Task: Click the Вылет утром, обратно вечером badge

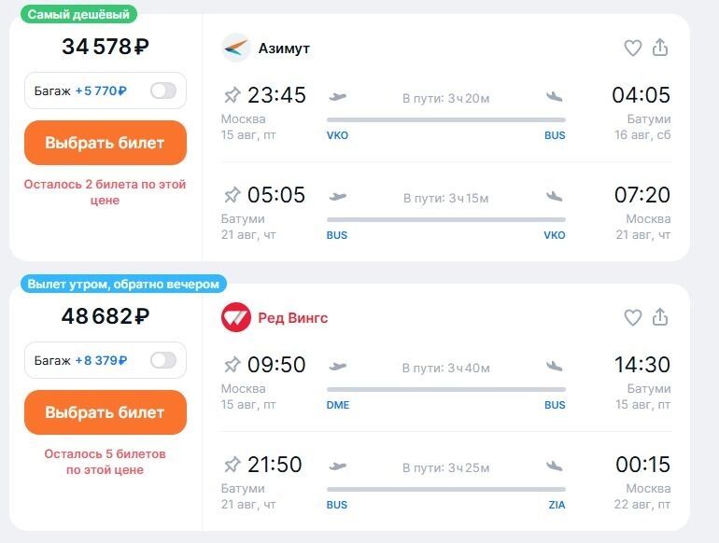Action: pos(122,284)
